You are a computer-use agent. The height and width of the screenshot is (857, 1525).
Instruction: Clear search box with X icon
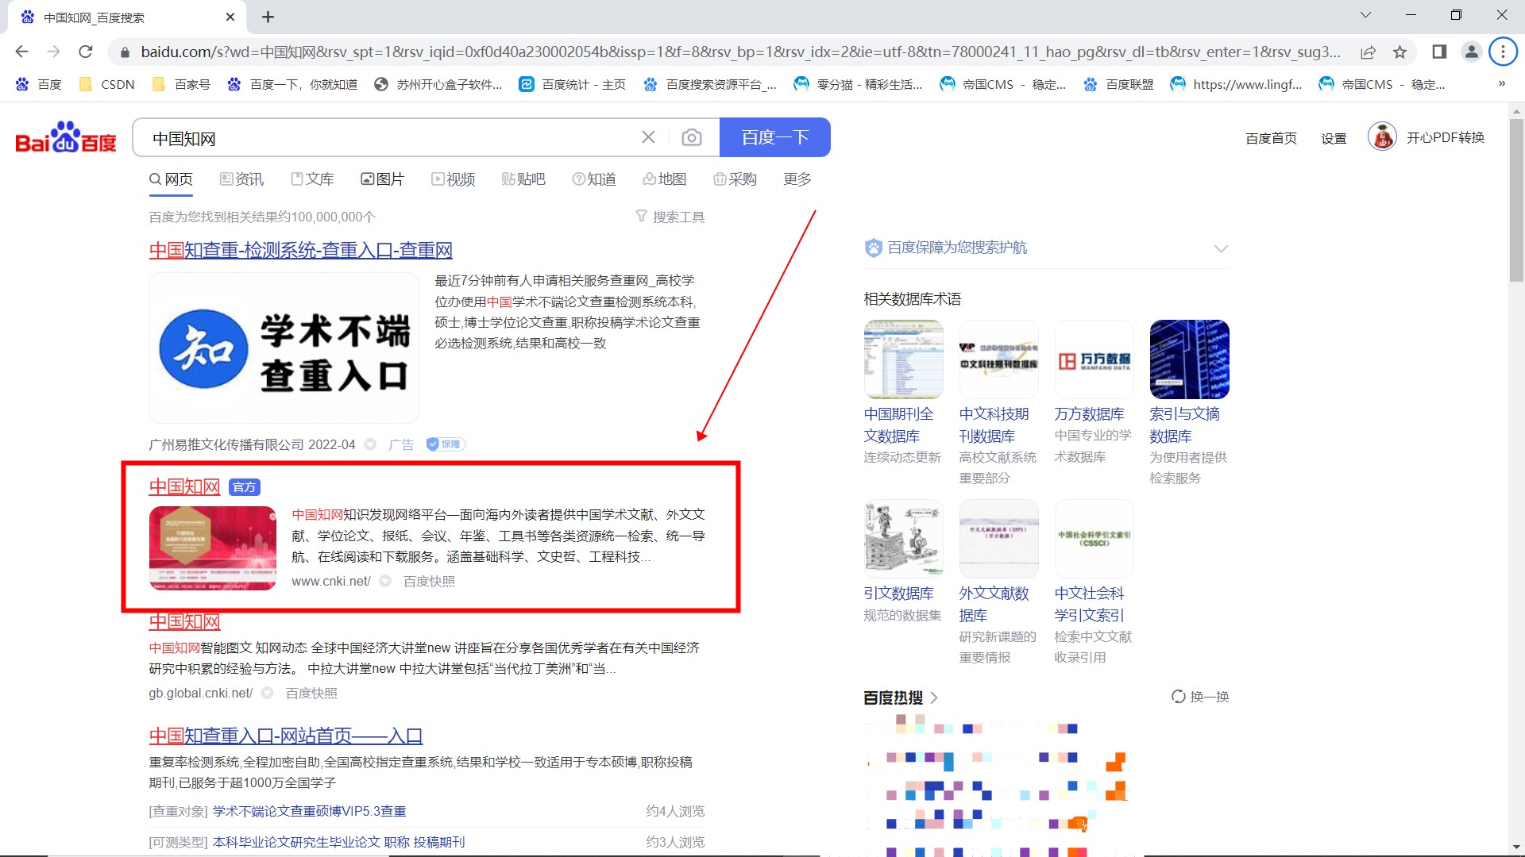click(x=648, y=137)
